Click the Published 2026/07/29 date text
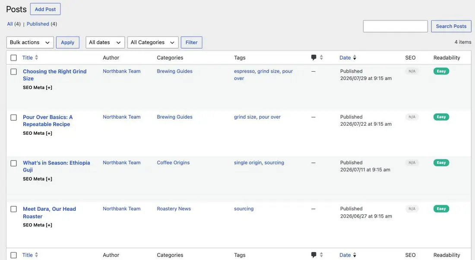The width and height of the screenshot is (475, 260). point(366,75)
